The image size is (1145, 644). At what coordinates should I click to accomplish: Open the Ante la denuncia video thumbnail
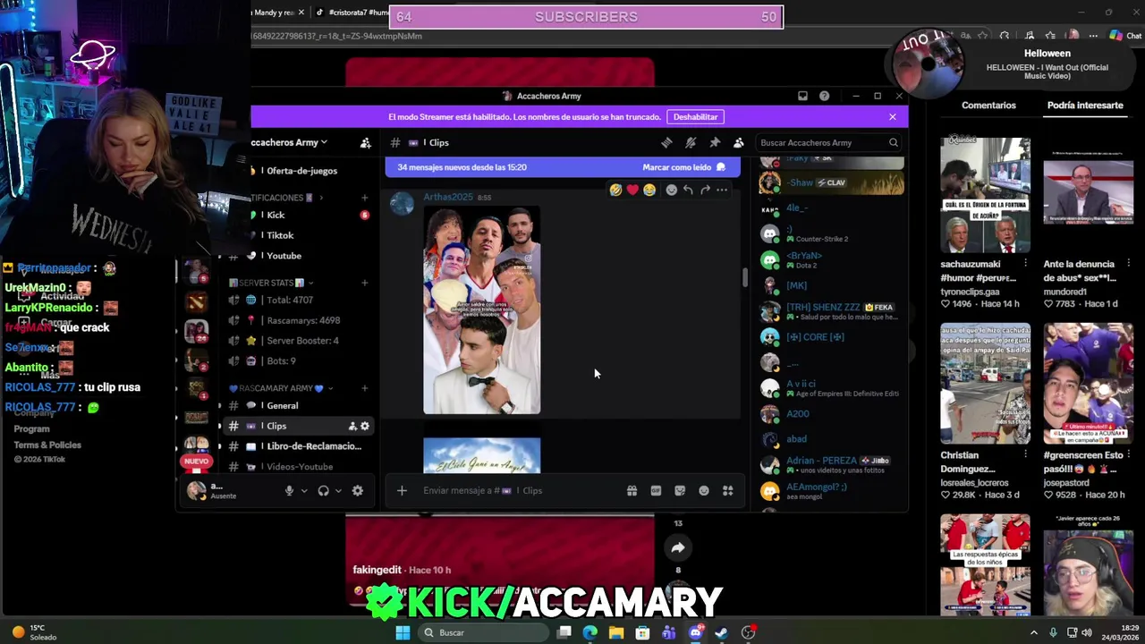[1088, 194]
